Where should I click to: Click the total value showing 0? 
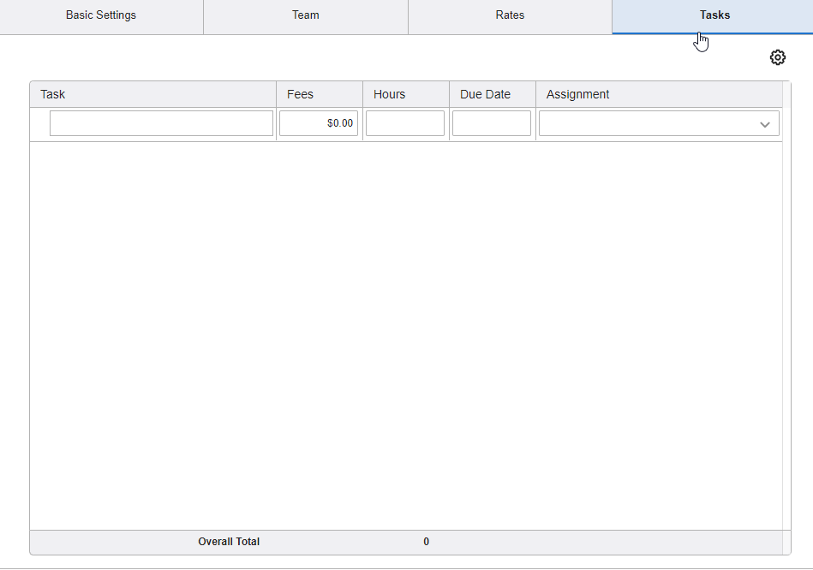[426, 541]
